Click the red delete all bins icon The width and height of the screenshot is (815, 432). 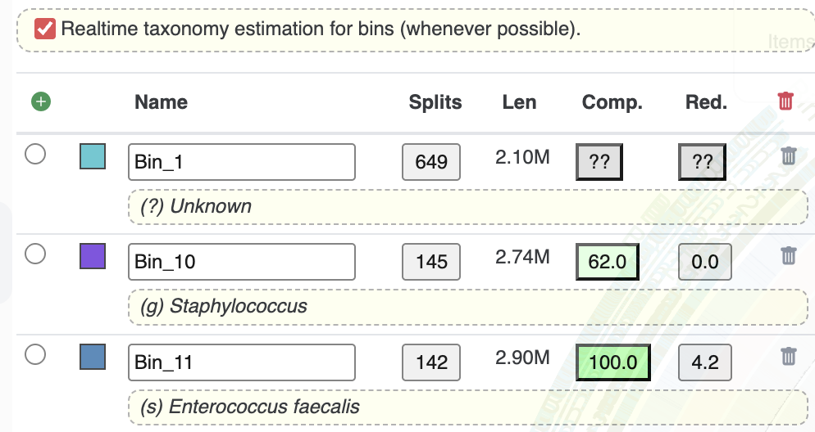pyautogui.click(x=785, y=101)
